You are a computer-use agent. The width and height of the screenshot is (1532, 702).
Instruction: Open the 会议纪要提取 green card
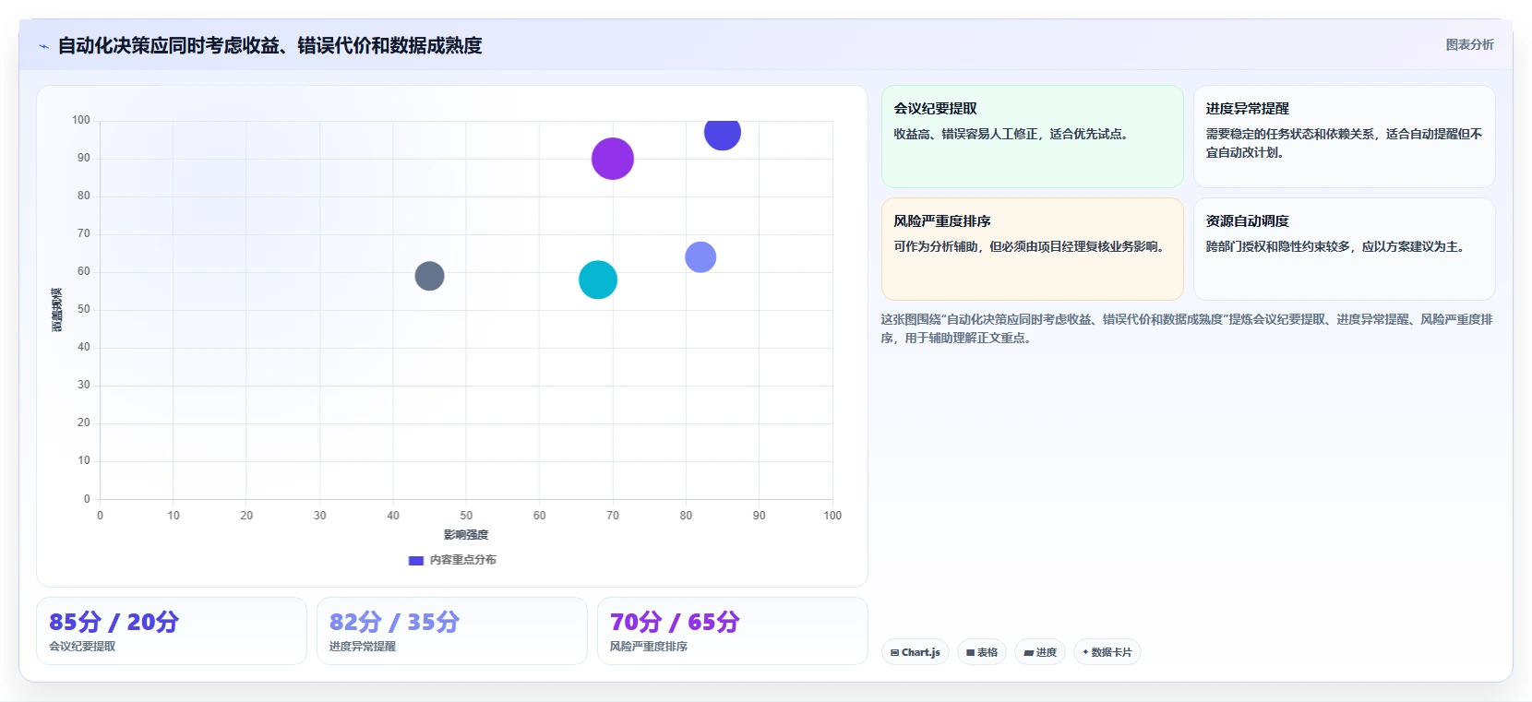tap(1032, 137)
